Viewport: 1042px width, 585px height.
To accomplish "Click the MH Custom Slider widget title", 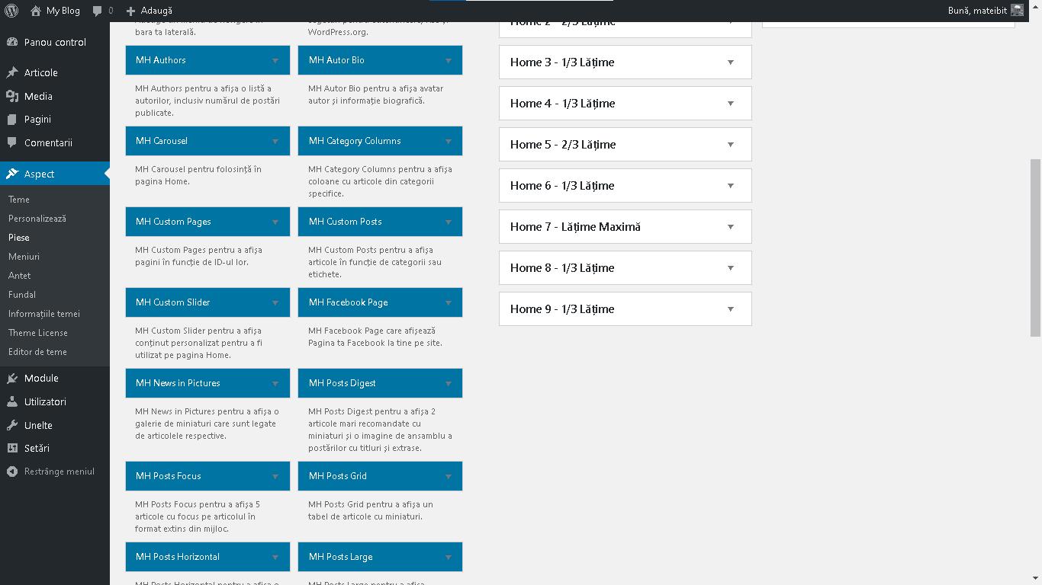I will tap(172, 302).
